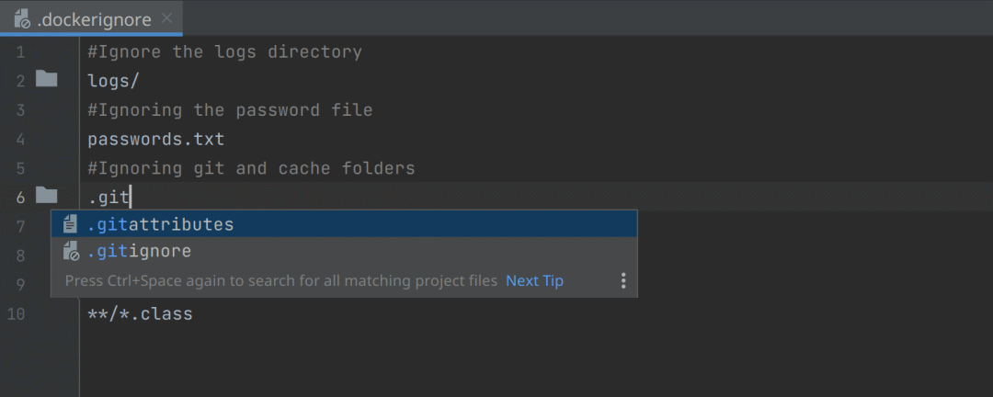
Task: Open the three-dot menu in completion popup
Action: pyautogui.click(x=622, y=280)
